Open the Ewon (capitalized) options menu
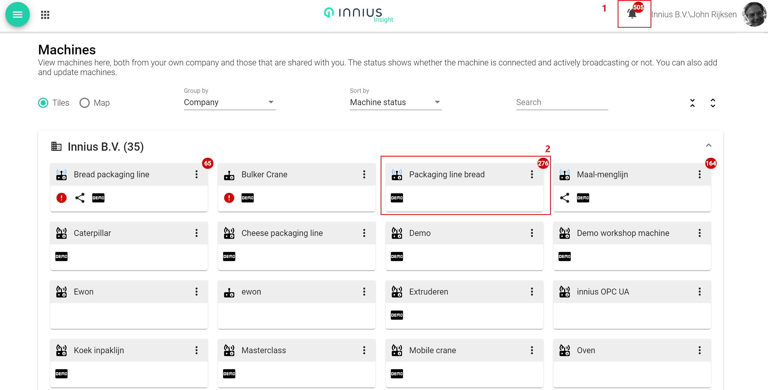 click(196, 291)
